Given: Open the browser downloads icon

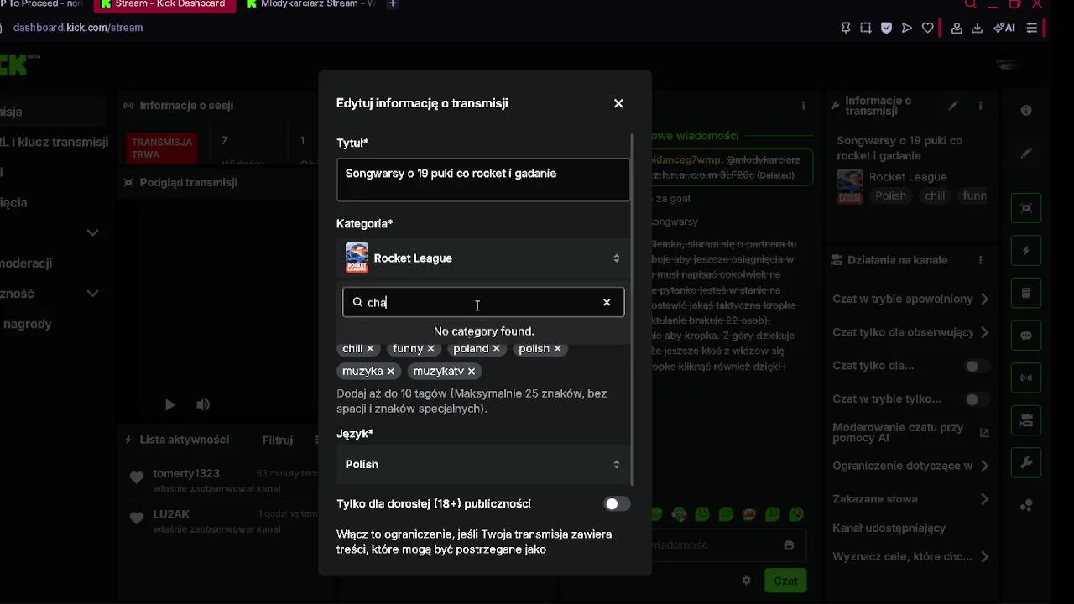Looking at the screenshot, I should coord(977,28).
